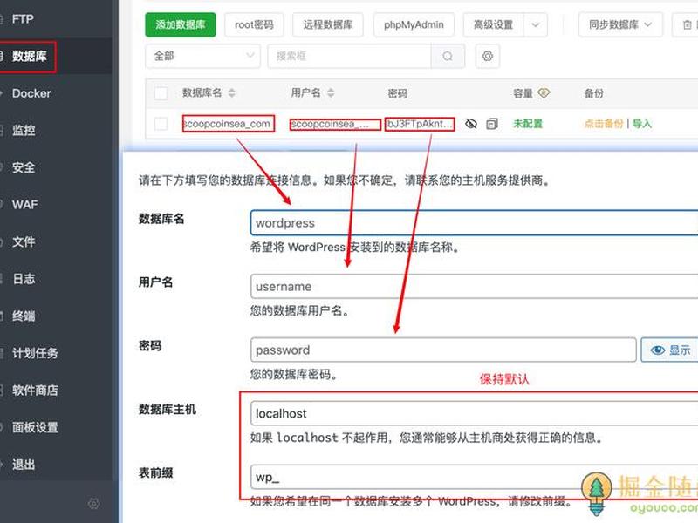This screenshot has width=698, height=523.
Task: Click the 未配置 capacity link
Action: point(528,124)
